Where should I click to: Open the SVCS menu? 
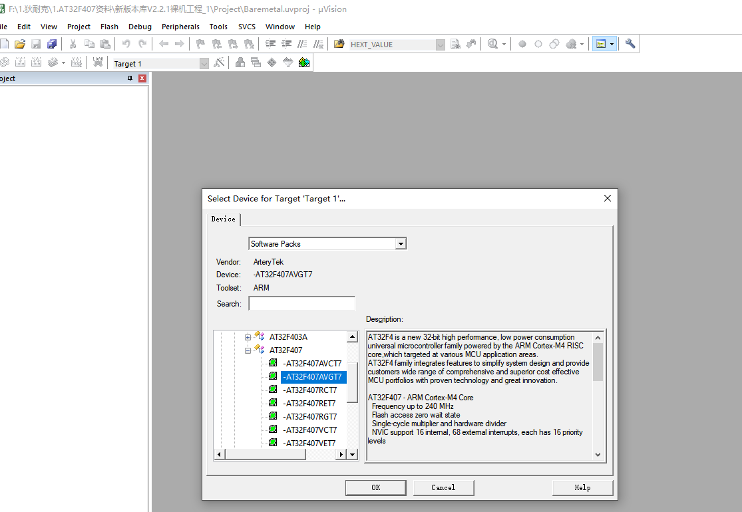pos(246,27)
